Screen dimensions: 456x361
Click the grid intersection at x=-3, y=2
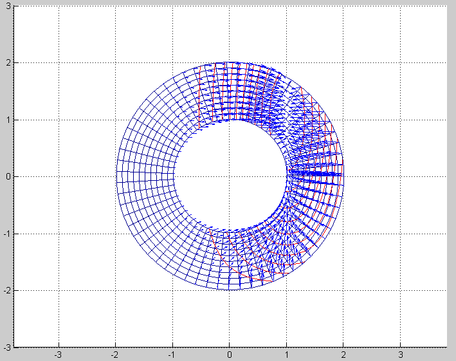click(x=59, y=63)
